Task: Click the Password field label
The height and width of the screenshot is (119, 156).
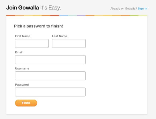Action: pyautogui.click(x=22, y=85)
